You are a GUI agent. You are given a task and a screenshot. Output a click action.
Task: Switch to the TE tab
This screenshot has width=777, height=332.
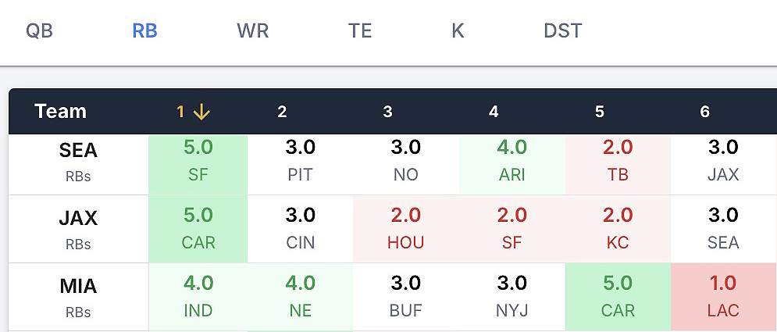pos(360,31)
